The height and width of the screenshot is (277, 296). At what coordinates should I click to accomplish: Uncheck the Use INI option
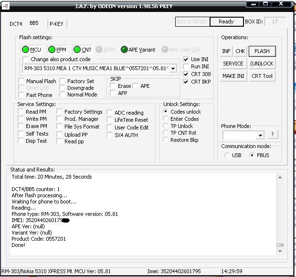coord(186,59)
